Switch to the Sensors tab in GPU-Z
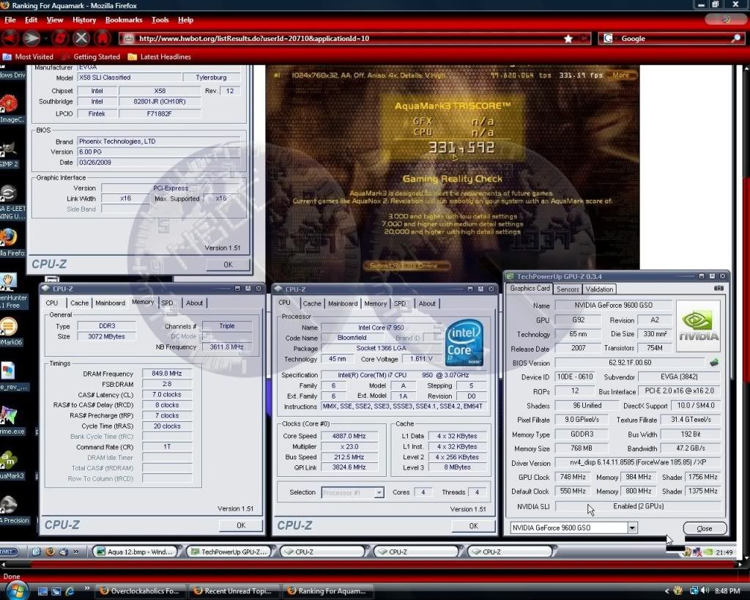This screenshot has height=600, width=750. point(568,289)
